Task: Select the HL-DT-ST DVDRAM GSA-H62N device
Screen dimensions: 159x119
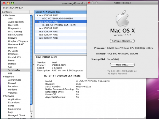Action: pyautogui.click(x=59, y=25)
